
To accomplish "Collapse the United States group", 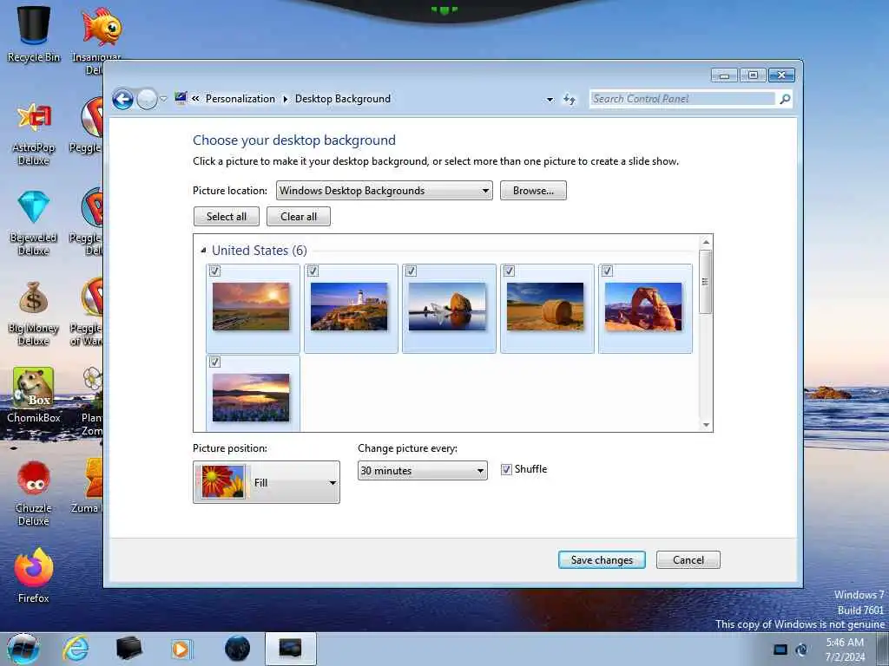I will tap(203, 251).
